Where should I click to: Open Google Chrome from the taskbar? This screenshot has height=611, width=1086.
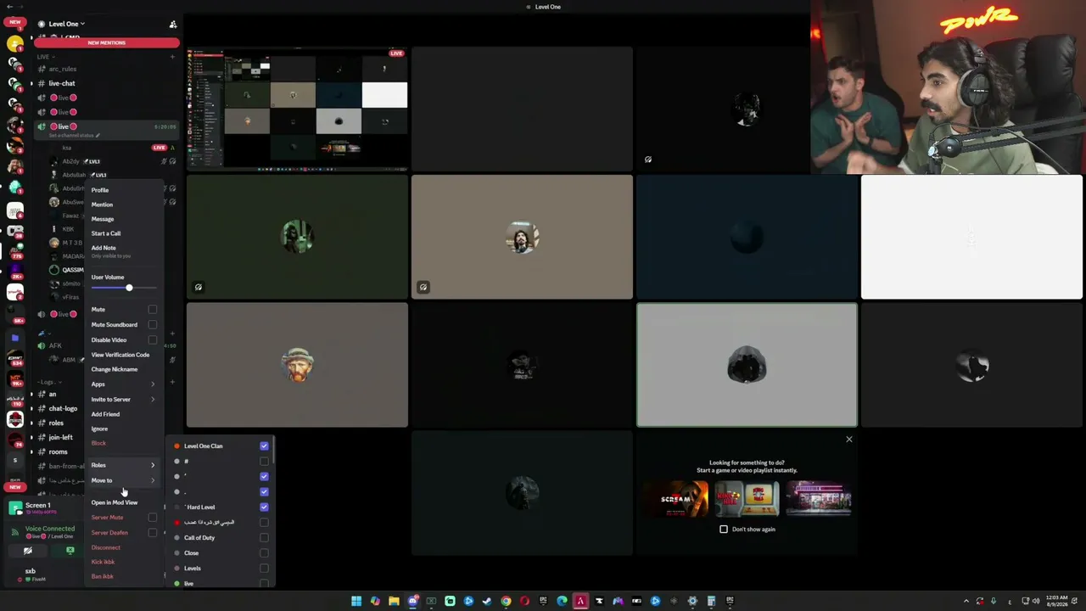tap(506, 602)
